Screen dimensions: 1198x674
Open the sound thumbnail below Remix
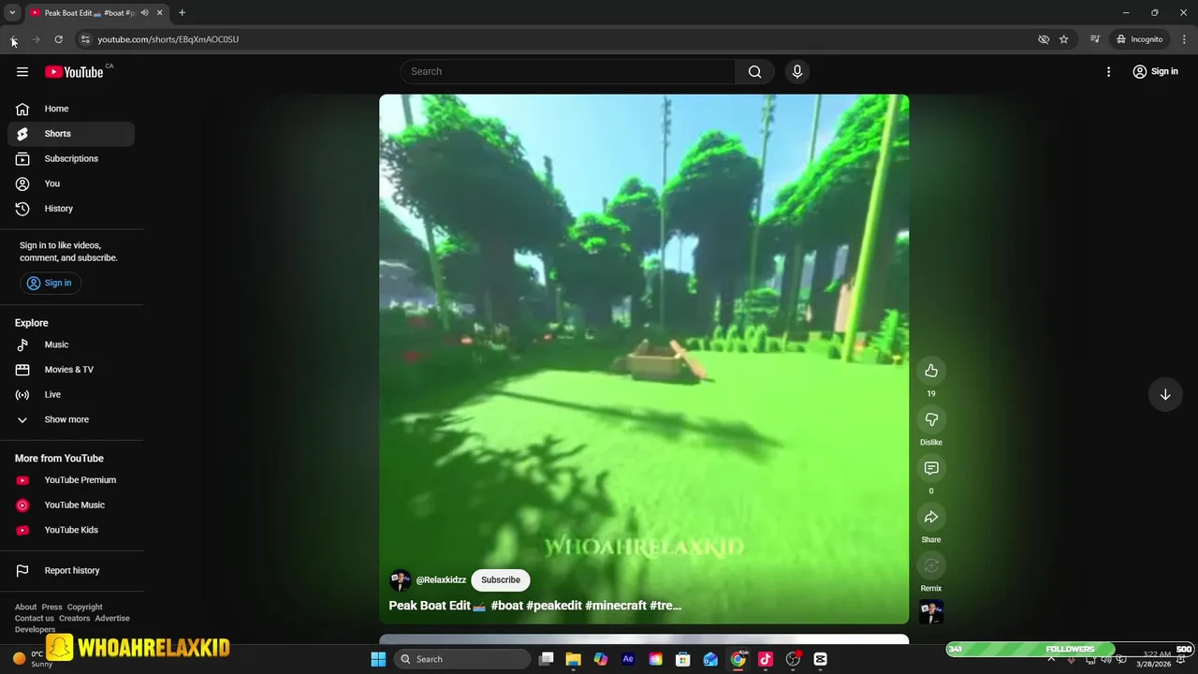931,612
